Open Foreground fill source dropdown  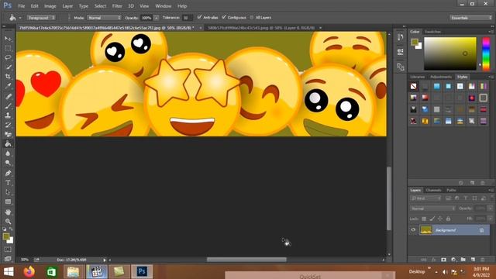pyautogui.click(x=41, y=18)
